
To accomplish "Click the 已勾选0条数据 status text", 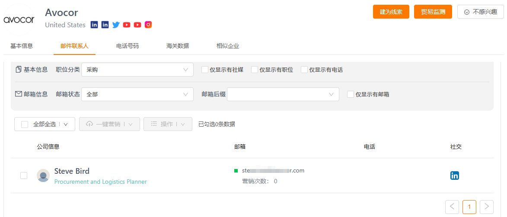I will click(217, 124).
